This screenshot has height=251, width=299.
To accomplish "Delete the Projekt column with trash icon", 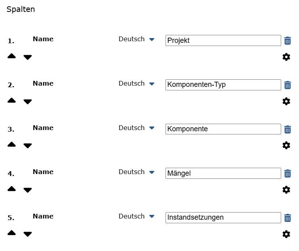I will click(x=288, y=41).
